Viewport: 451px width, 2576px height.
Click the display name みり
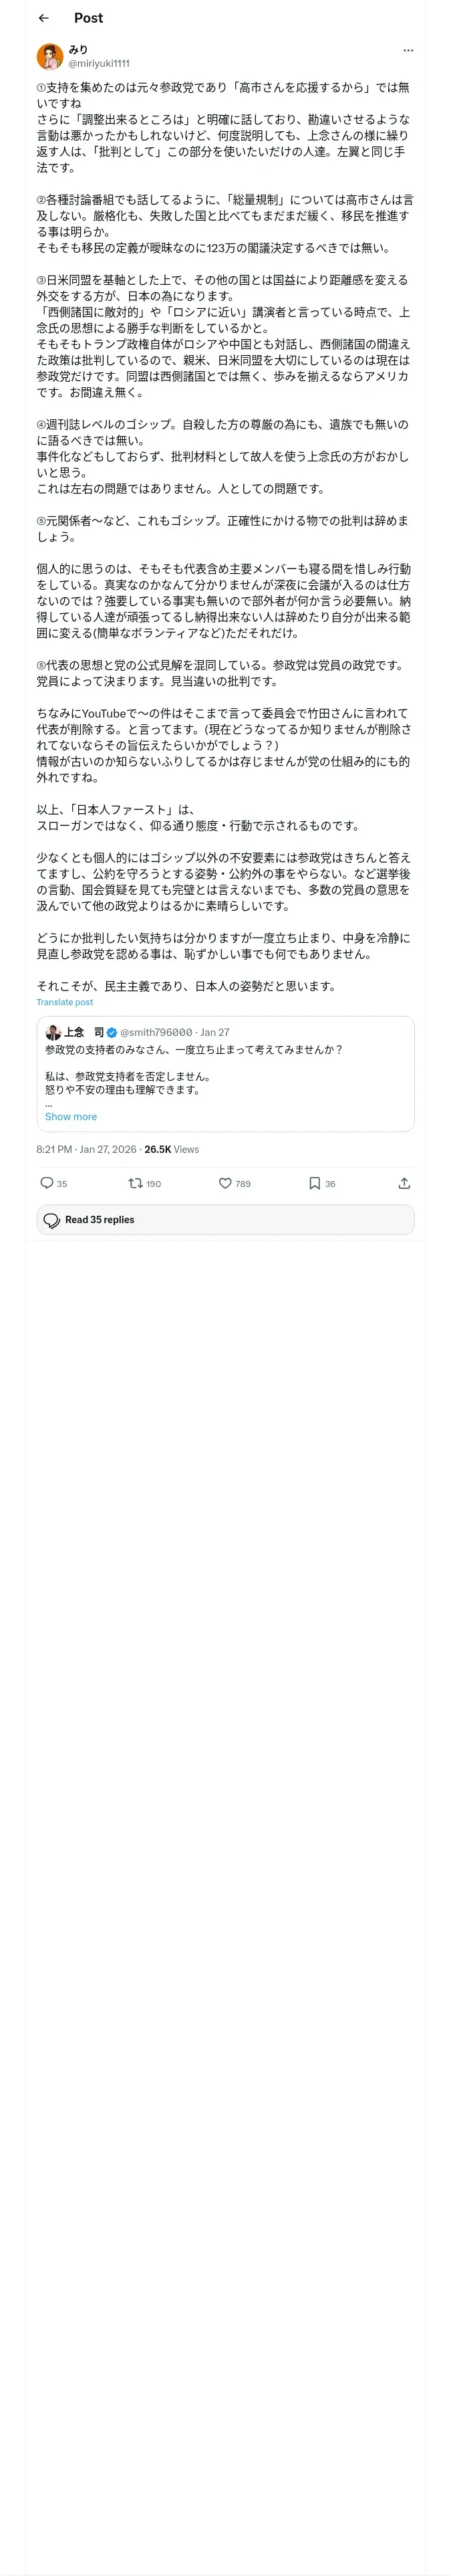point(78,49)
